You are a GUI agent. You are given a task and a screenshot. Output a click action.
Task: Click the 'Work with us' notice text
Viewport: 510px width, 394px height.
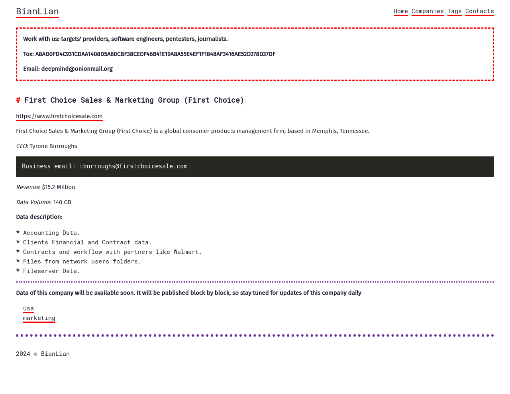pyautogui.click(x=125, y=39)
